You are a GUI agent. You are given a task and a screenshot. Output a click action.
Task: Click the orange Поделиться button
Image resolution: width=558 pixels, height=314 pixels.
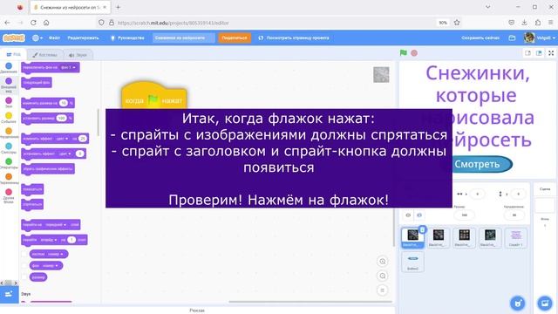click(x=235, y=38)
